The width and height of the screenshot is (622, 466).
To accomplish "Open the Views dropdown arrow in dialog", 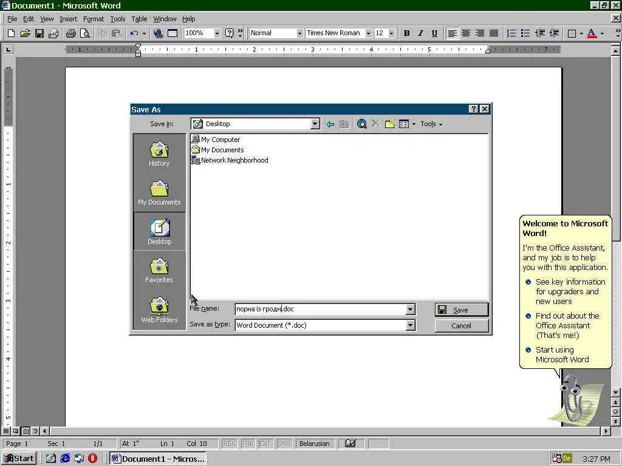I will (414, 124).
